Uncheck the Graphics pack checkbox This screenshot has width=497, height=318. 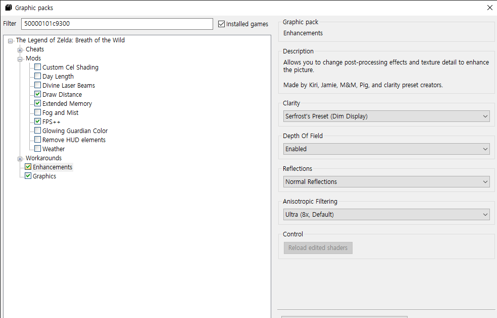(x=28, y=176)
